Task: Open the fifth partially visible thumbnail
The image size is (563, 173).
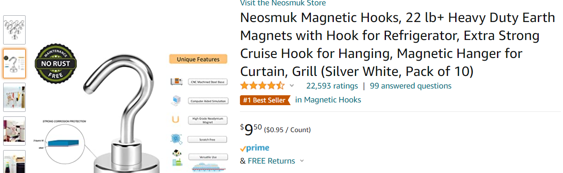Action: 14,162
